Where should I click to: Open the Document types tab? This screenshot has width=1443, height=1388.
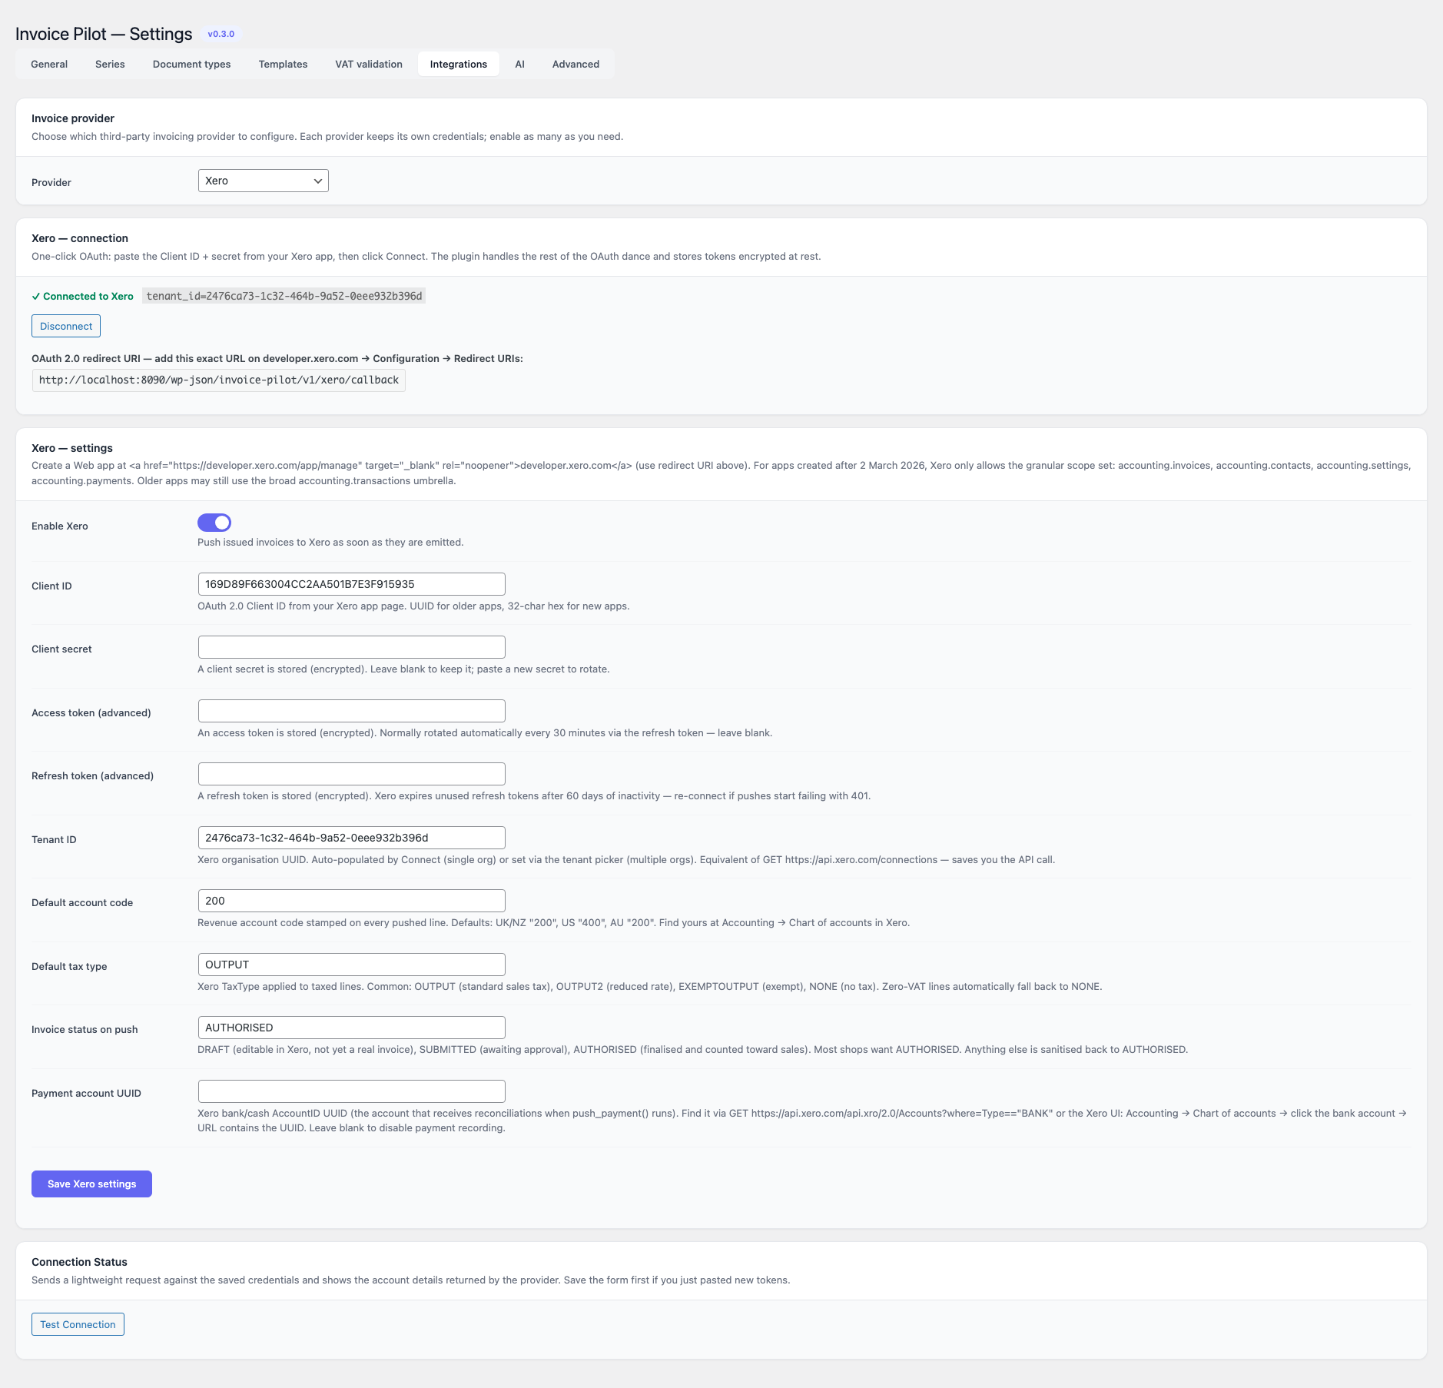192,65
